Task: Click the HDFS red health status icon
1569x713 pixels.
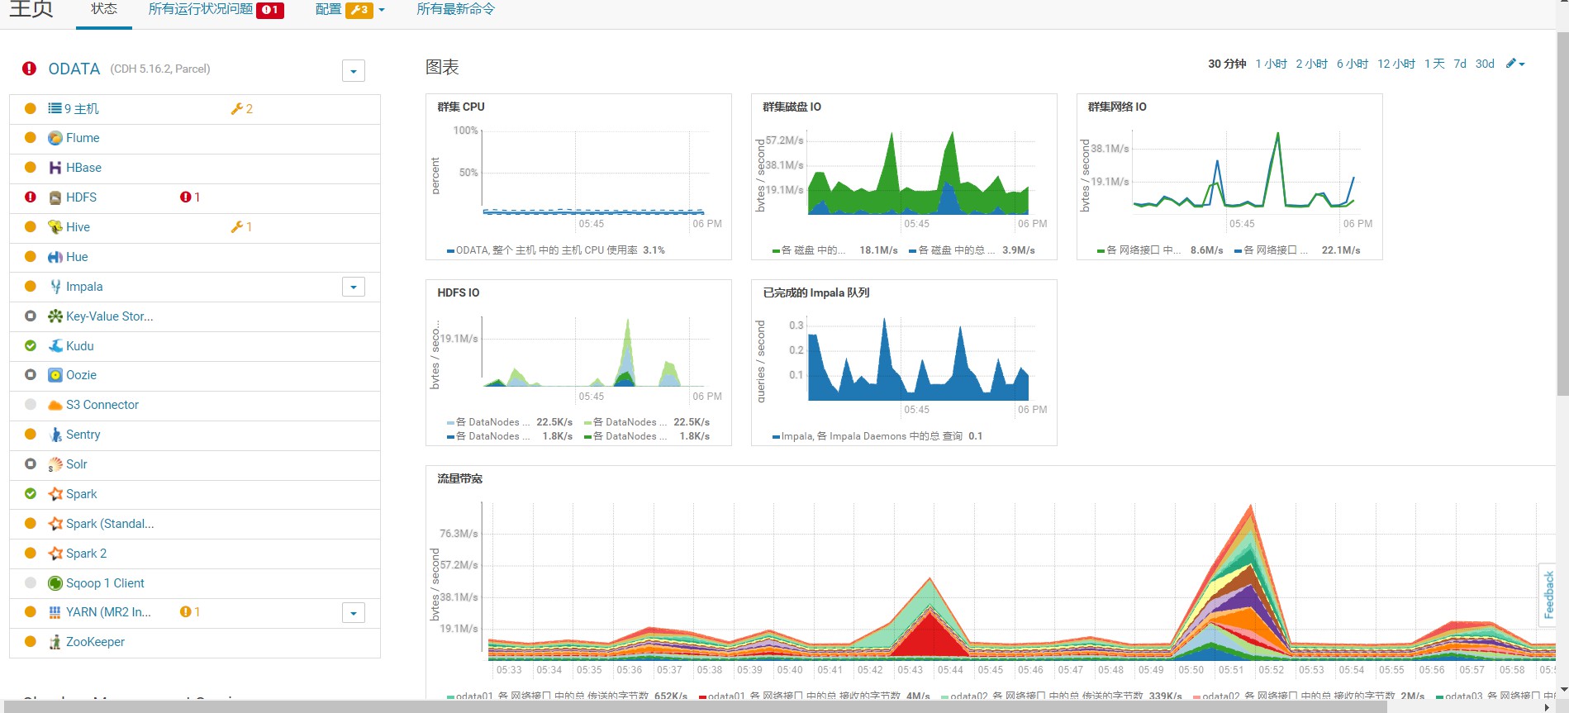Action: 31,197
